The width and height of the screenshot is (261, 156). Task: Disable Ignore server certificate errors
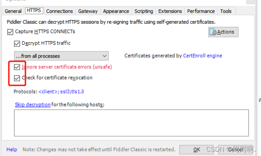(x=17, y=67)
